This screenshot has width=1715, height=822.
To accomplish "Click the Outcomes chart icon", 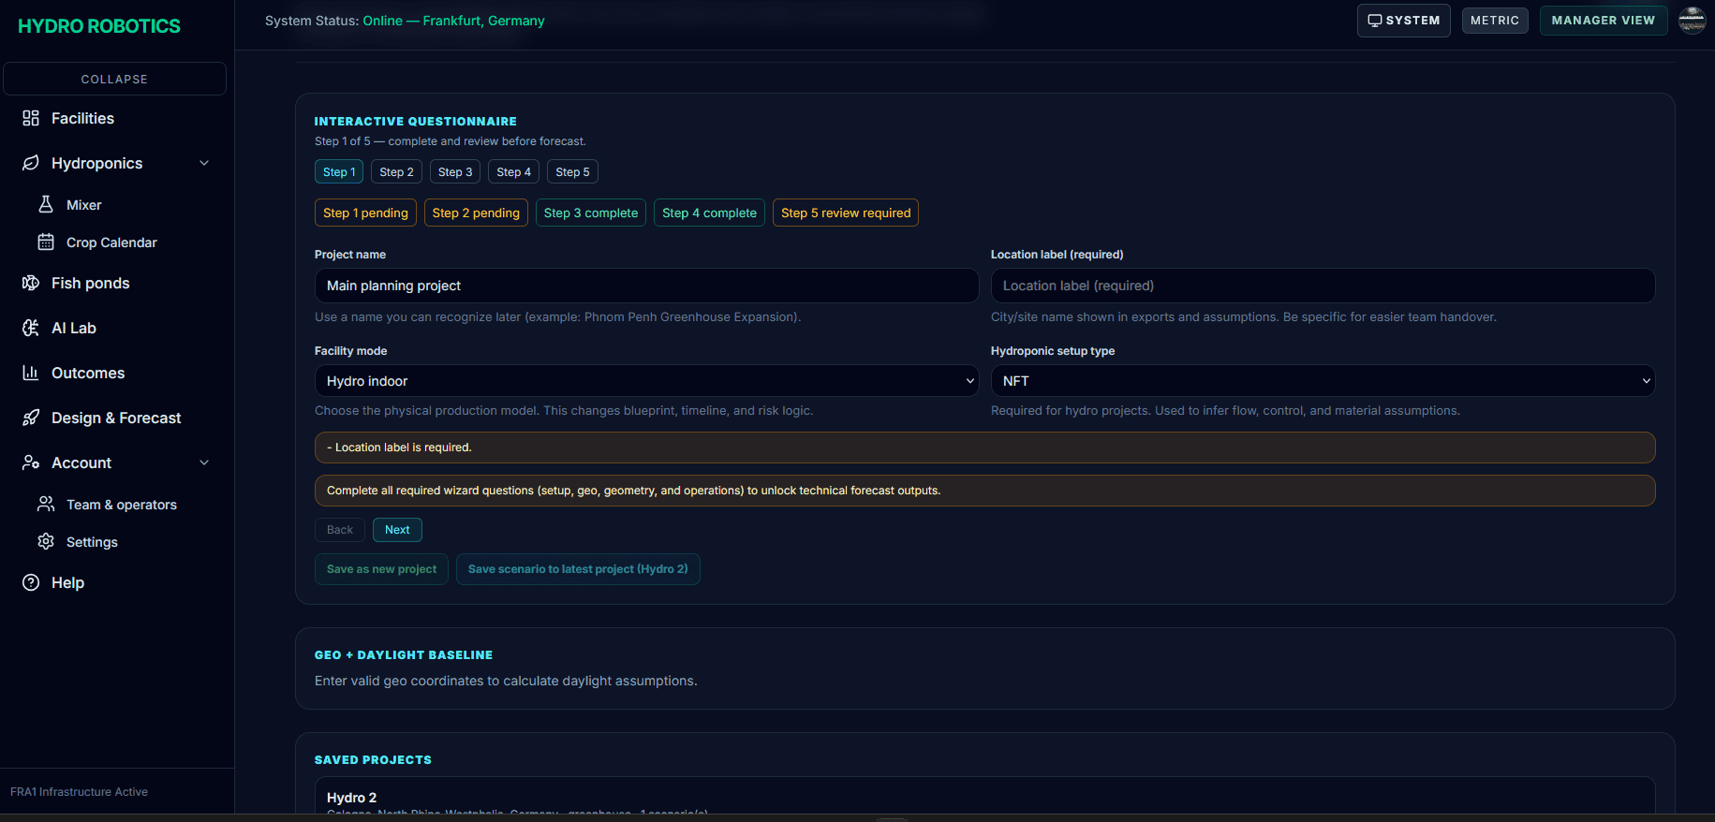I will pyautogui.click(x=31, y=373).
